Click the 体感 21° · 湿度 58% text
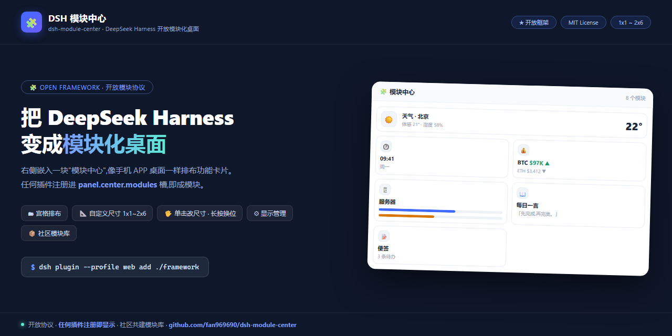The image size is (672, 336). (422, 124)
